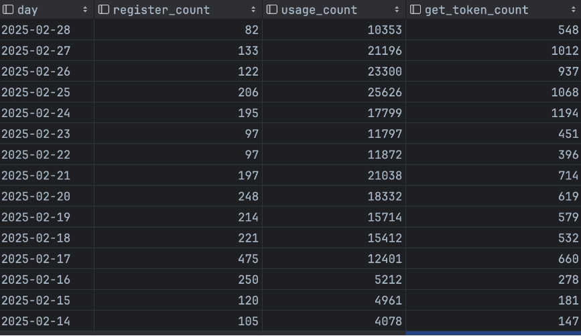Click register_count 97 in the 2025-02-22 row
The image size is (581, 336).
coord(251,155)
